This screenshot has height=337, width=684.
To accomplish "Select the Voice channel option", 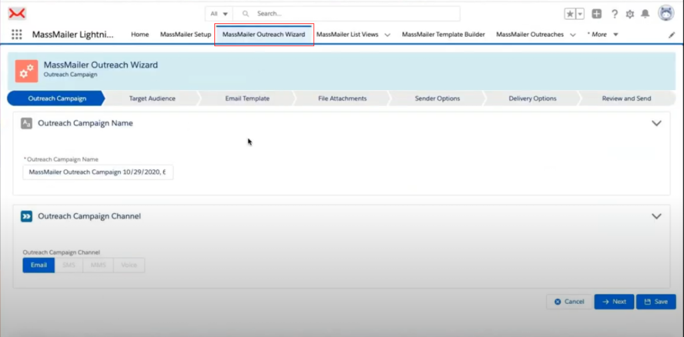I will 129,265.
